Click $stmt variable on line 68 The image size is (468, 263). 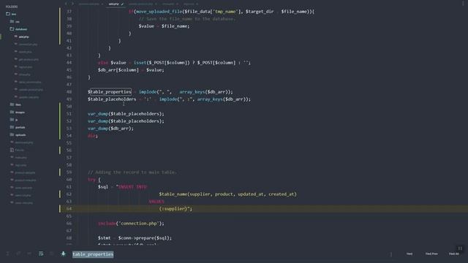coord(104,238)
